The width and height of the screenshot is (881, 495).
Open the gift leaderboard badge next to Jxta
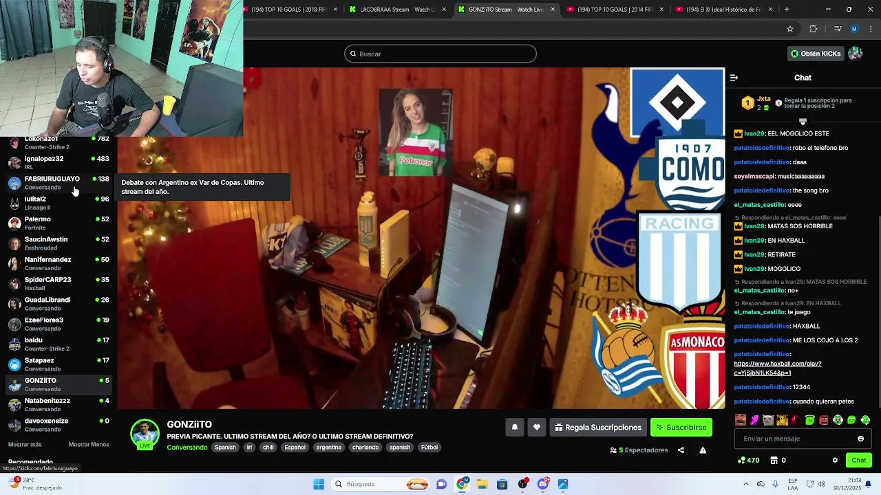[x=748, y=103]
